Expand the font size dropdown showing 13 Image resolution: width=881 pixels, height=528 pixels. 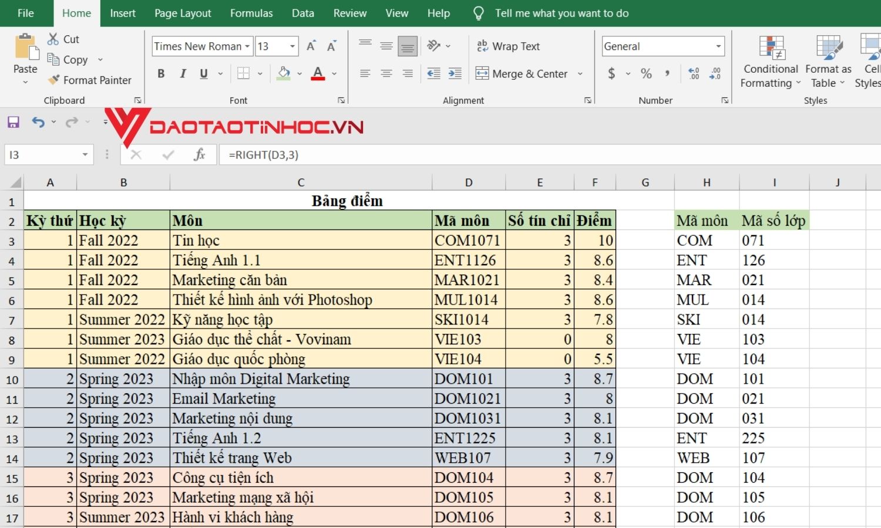coord(292,46)
